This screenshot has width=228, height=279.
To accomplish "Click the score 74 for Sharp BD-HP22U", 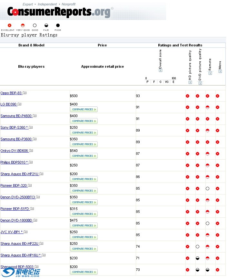I will pyautogui.click(x=138, y=247).
